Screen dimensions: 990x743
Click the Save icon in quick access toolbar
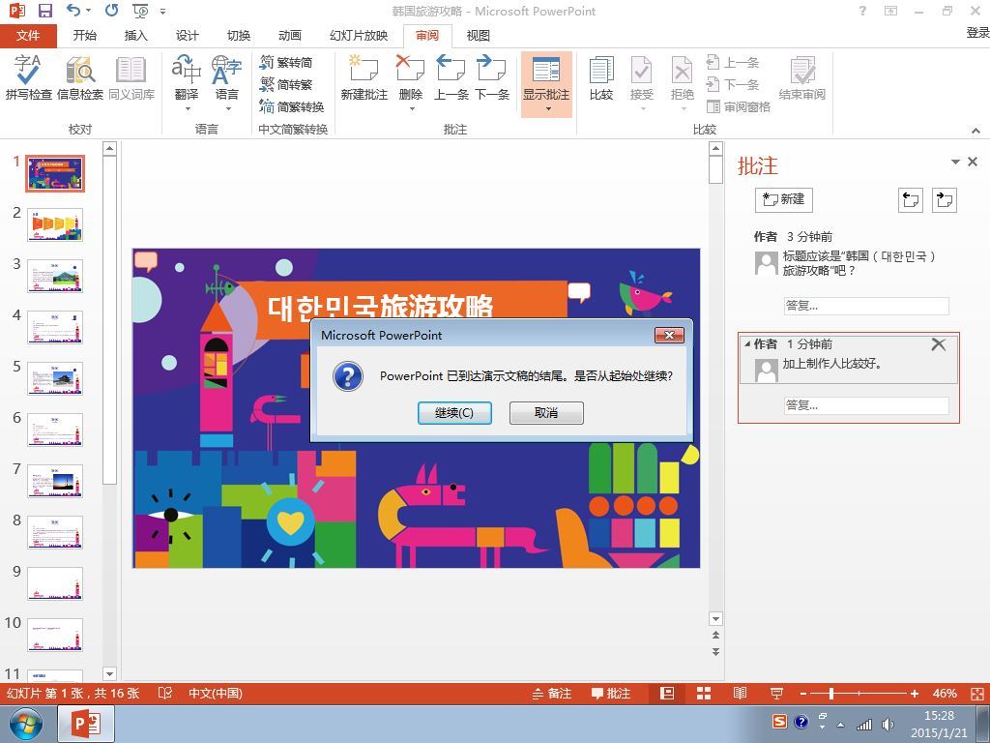click(45, 11)
